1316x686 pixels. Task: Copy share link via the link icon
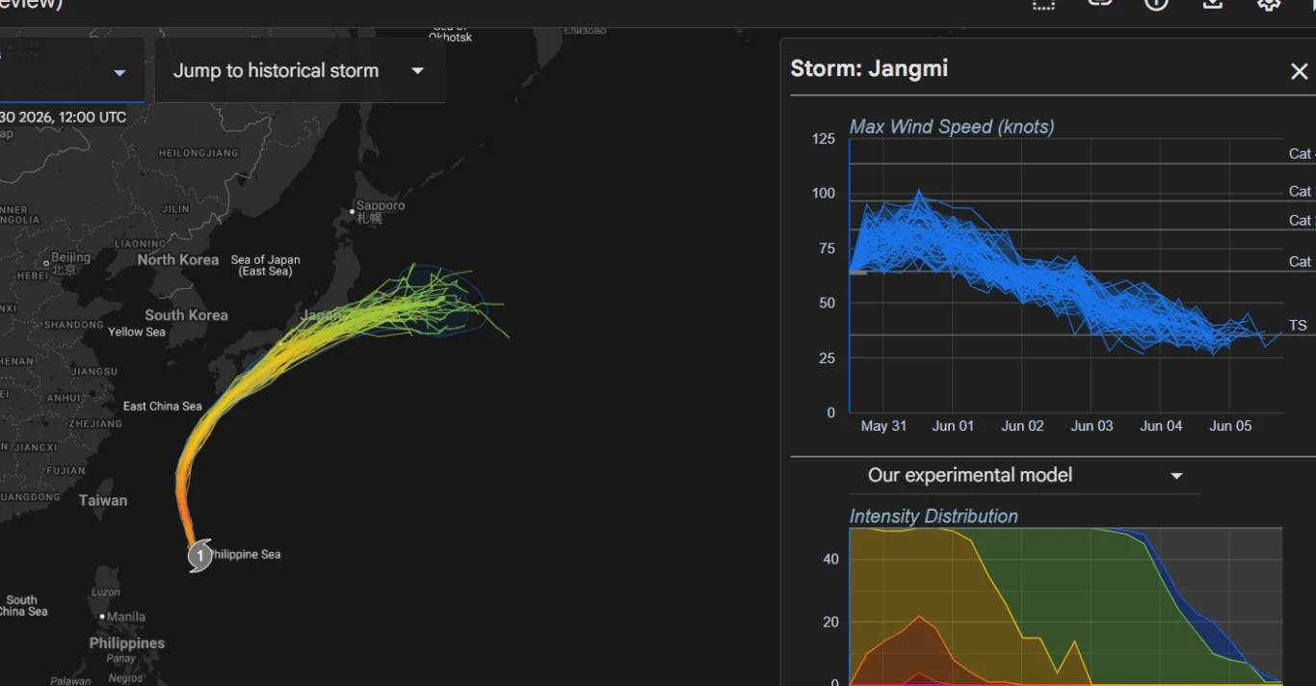coord(1099,4)
